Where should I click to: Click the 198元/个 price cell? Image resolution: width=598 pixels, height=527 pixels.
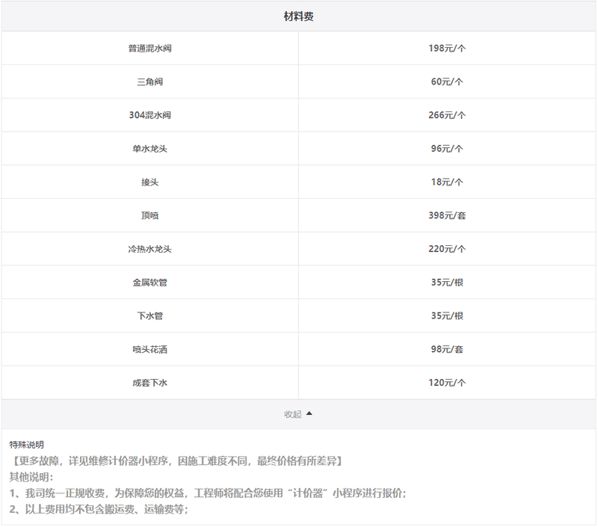coord(447,49)
